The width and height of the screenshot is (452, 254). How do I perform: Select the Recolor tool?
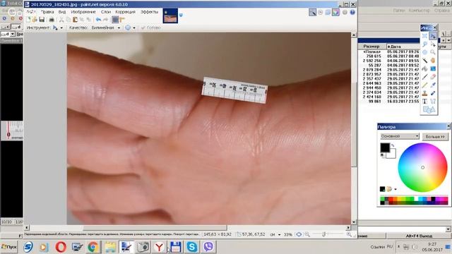[x=433, y=93]
